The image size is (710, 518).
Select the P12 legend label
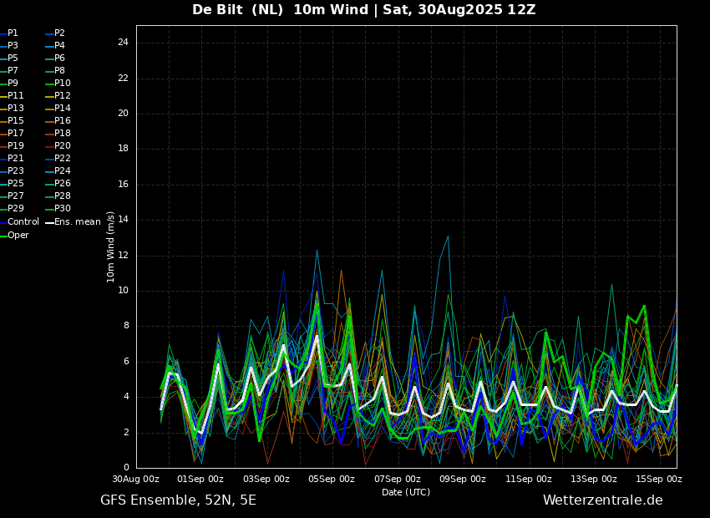(58, 95)
